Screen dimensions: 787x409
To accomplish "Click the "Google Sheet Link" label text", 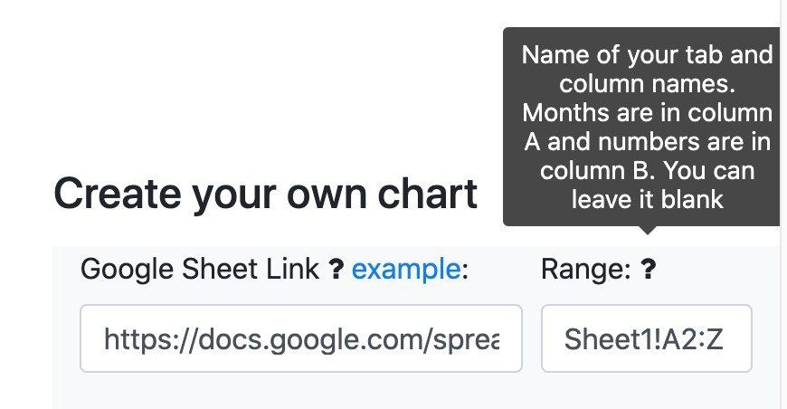I will click(x=199, y=269).
